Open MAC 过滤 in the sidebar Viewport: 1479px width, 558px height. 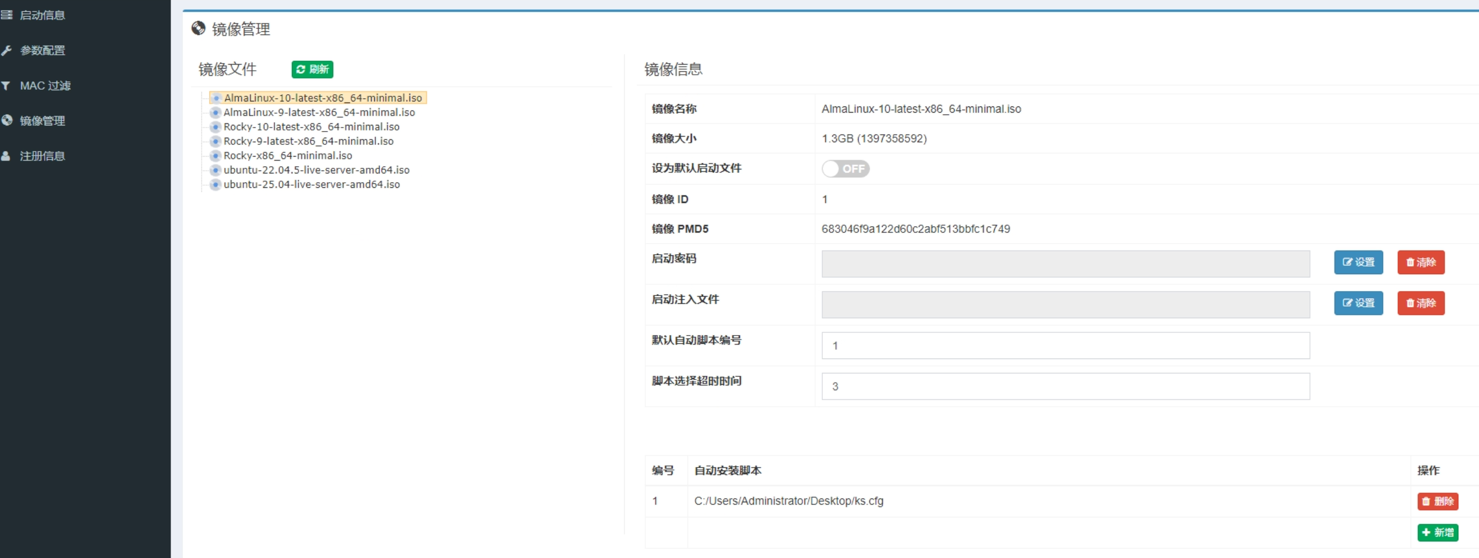click(45, 85)
